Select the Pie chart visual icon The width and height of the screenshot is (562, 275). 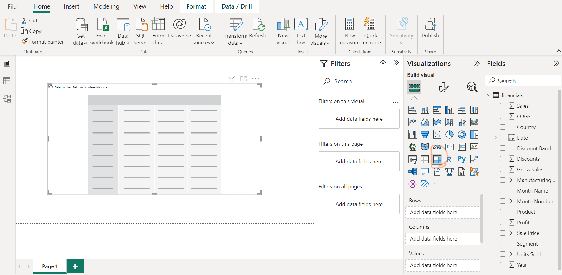tap(449, 135)
